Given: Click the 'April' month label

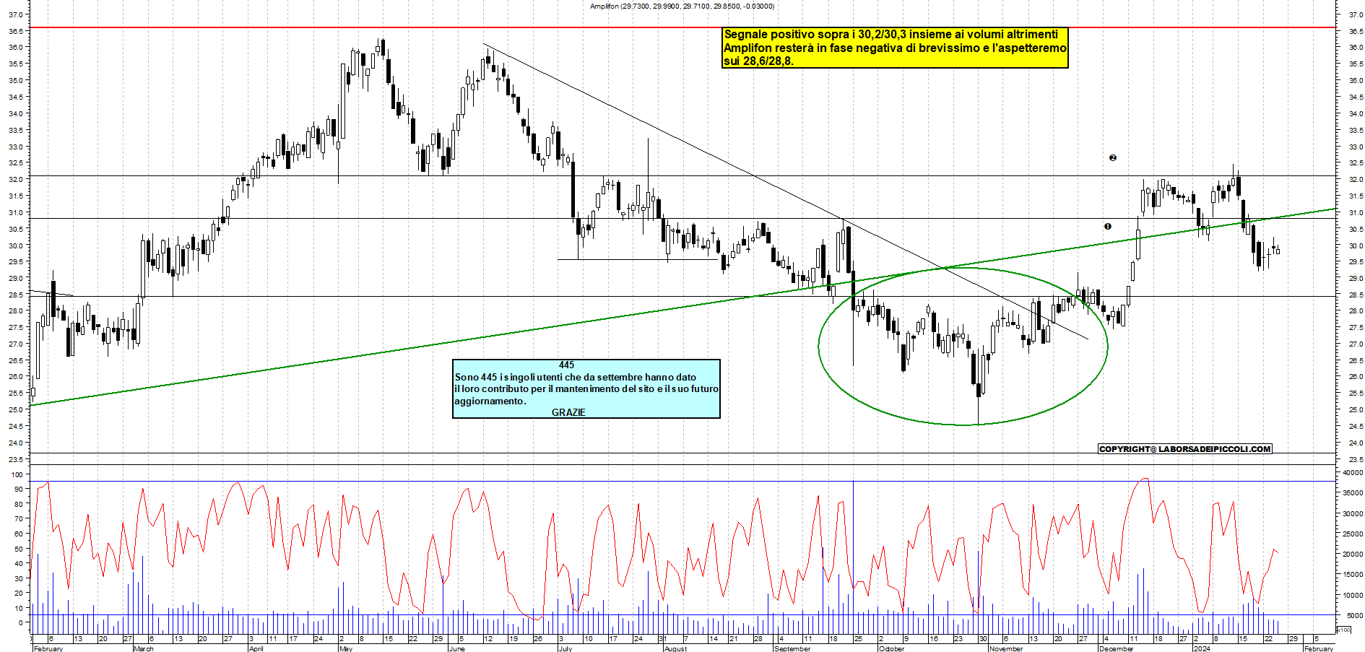Looking at the screenshot, I should 256,648.
